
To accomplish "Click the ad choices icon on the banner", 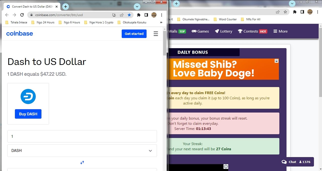I will pos(276,61).
